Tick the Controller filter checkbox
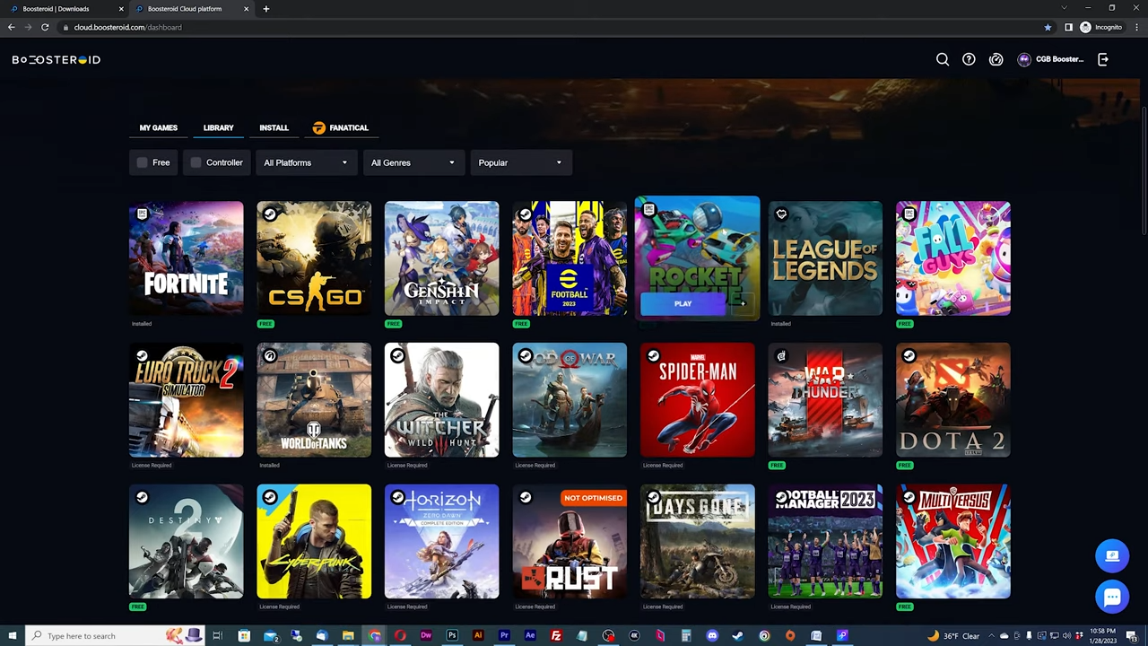 tap(196, 162)
